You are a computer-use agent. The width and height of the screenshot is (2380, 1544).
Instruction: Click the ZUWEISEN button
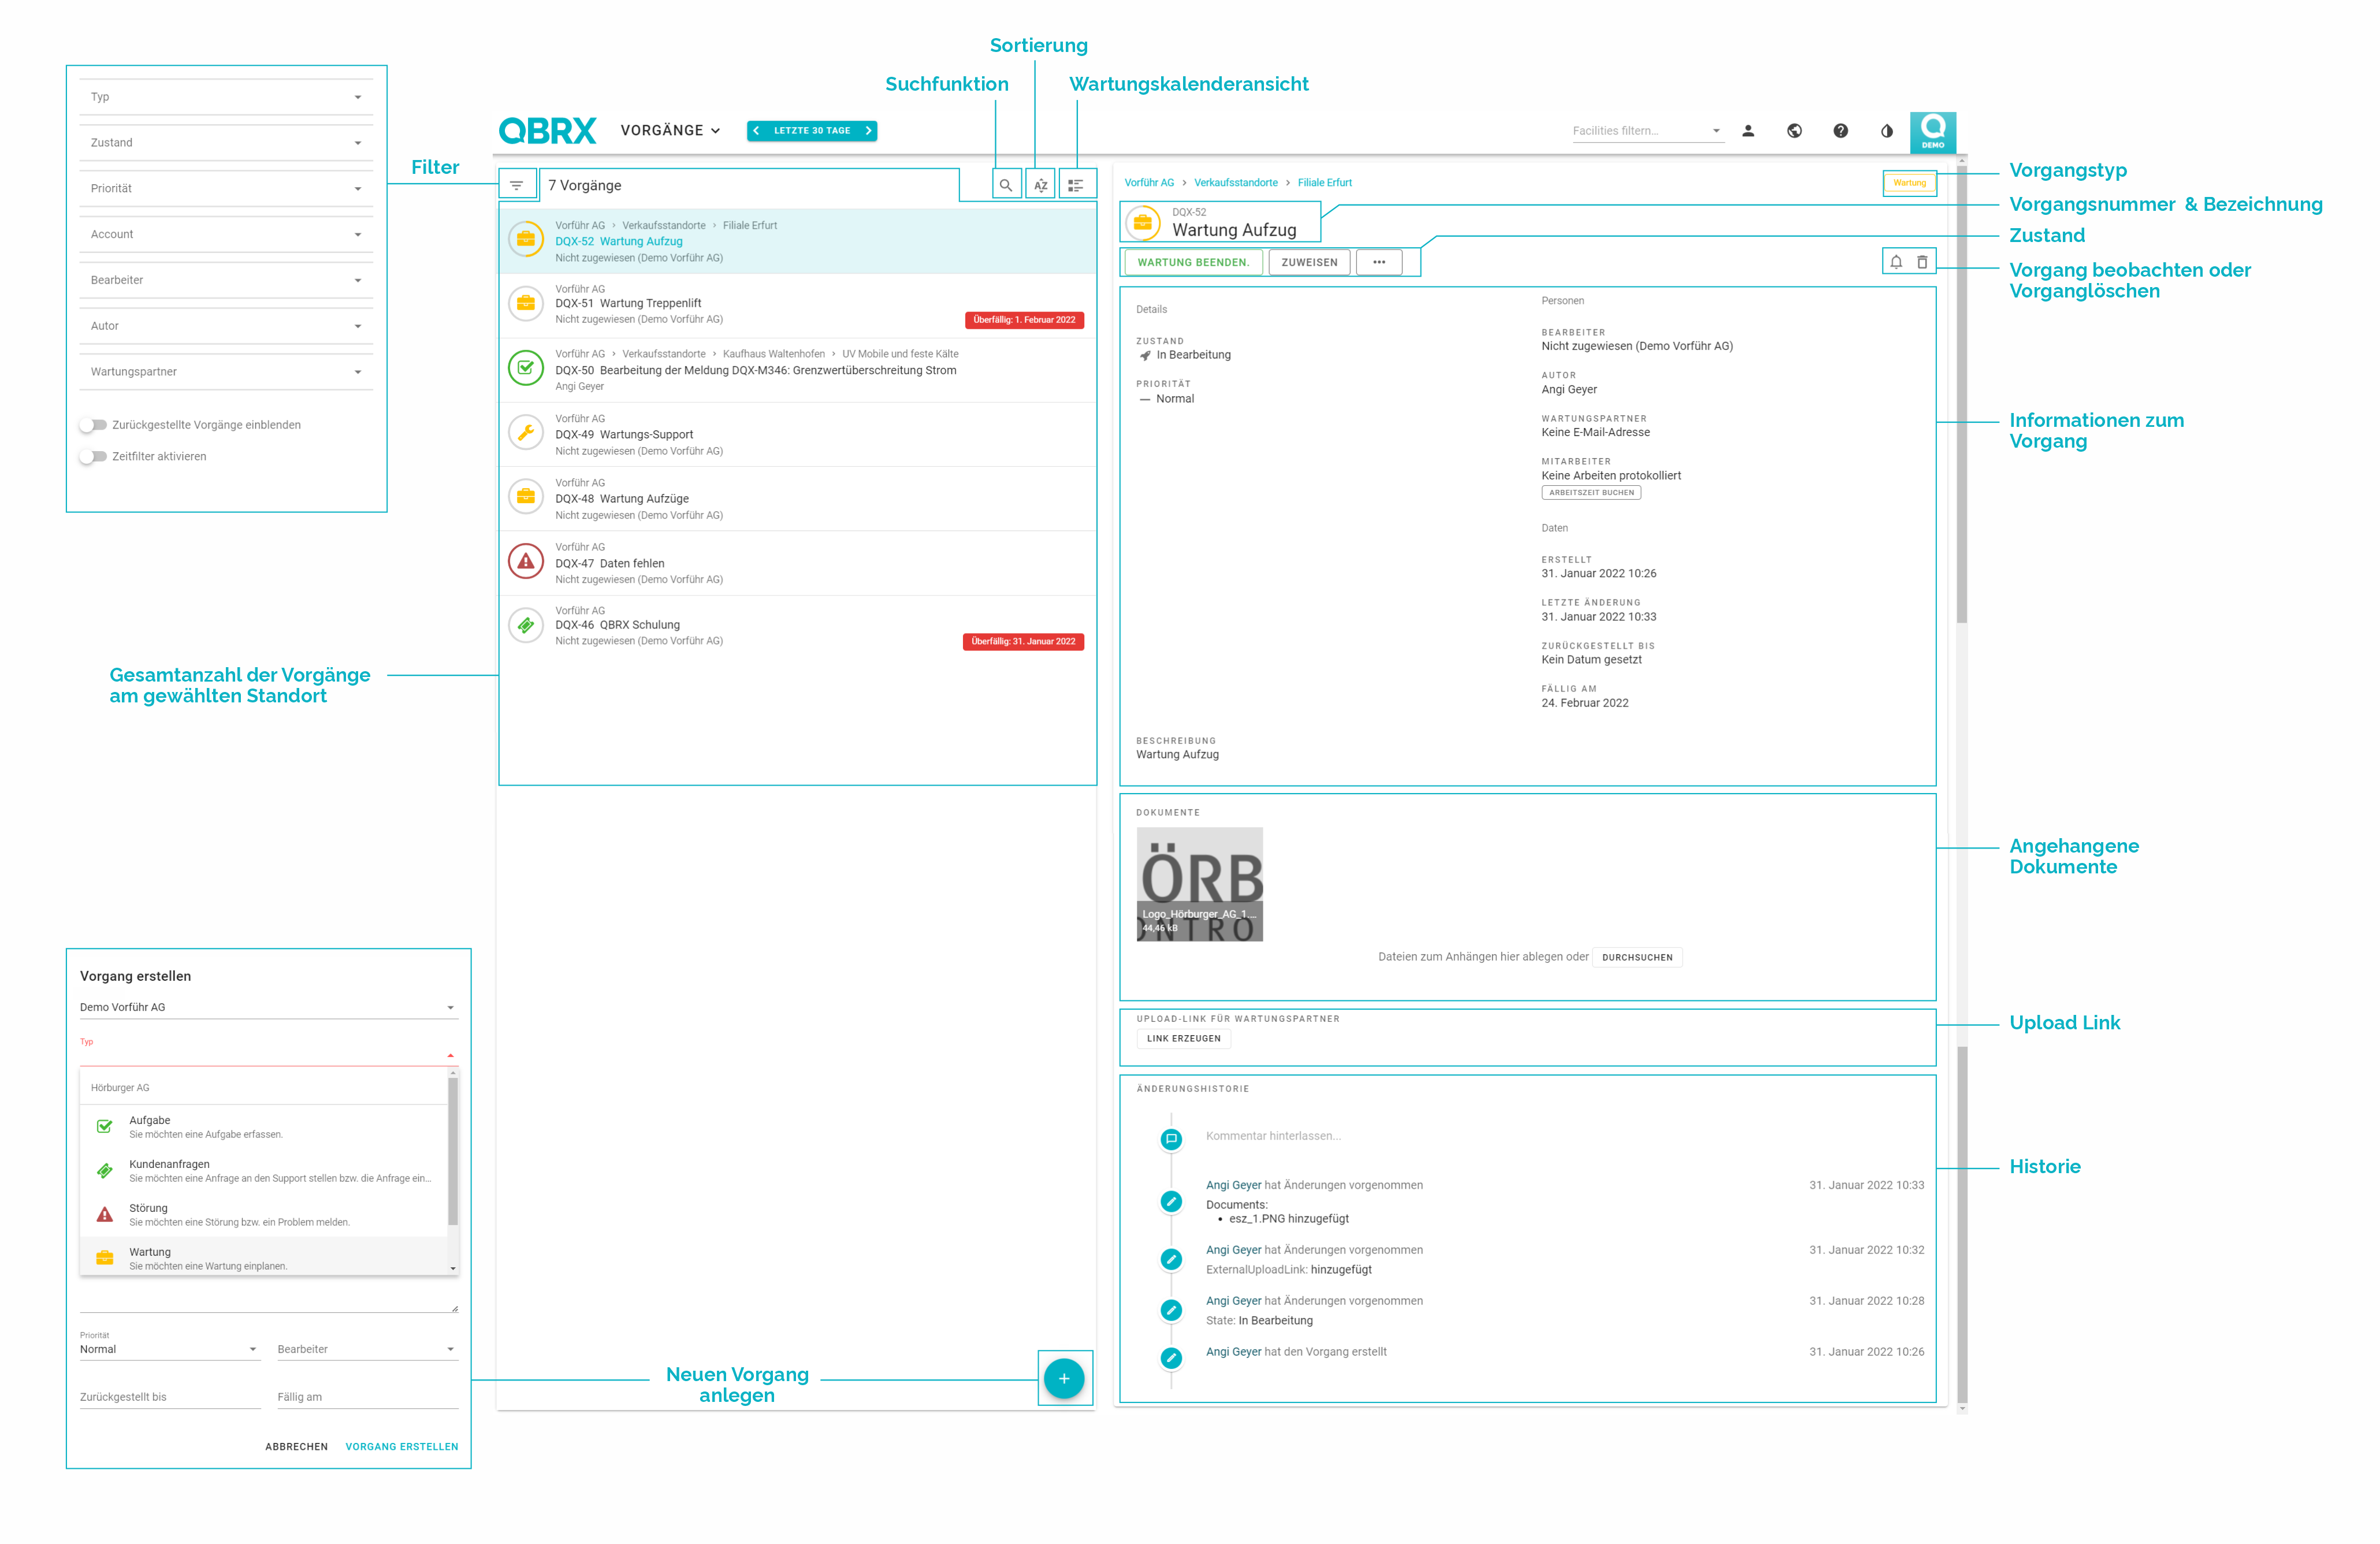1309,262
